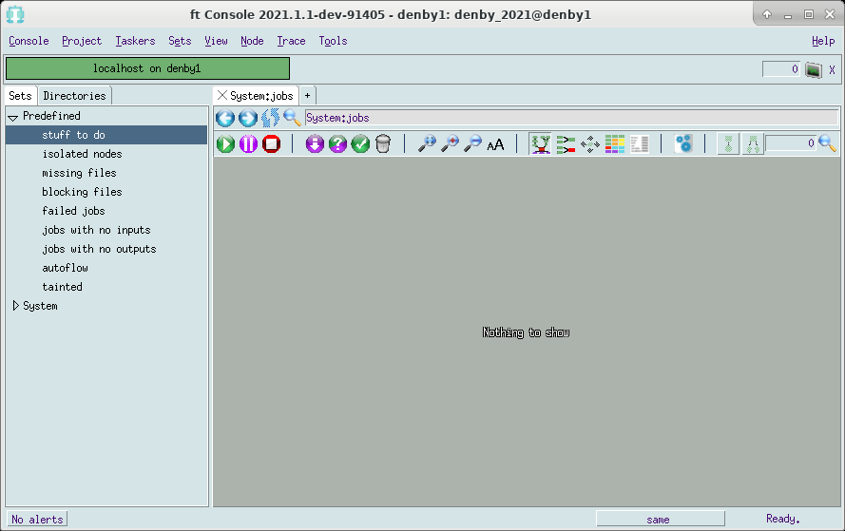This screenshot has height=531, width=845.
Task: Click the trash can icon
Action: pos(383,144)
